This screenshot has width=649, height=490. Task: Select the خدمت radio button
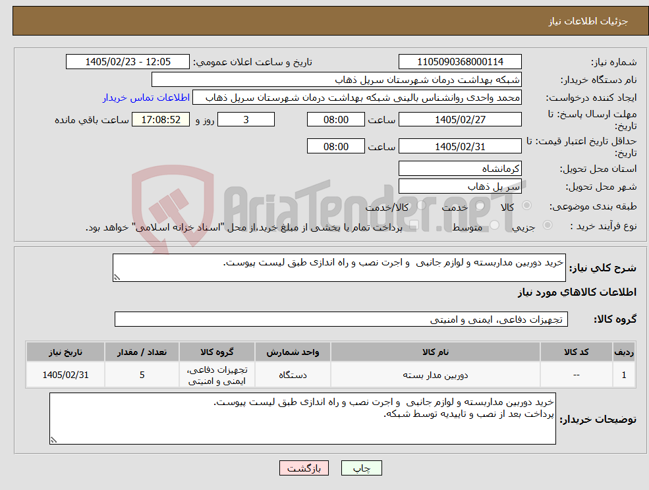pos(480,205)
